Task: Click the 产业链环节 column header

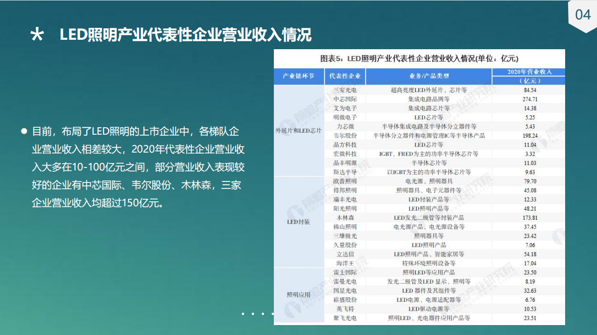Action: [x=298, y=76]
